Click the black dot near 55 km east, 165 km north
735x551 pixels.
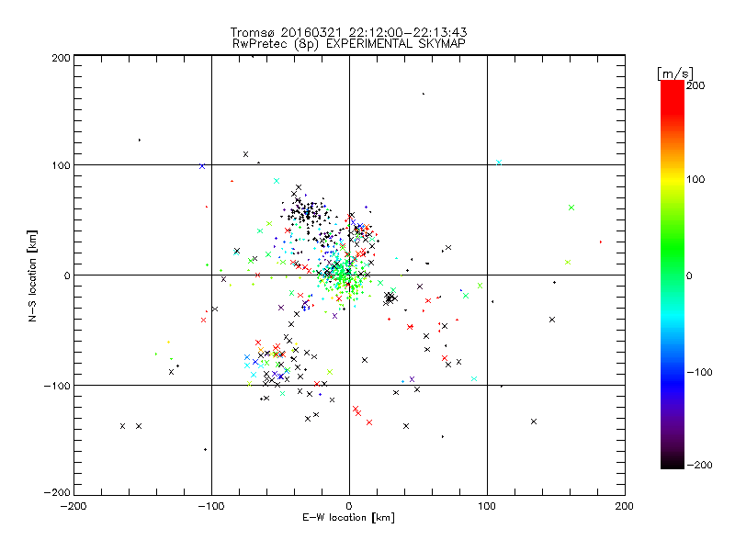click(x=424, y=94)
